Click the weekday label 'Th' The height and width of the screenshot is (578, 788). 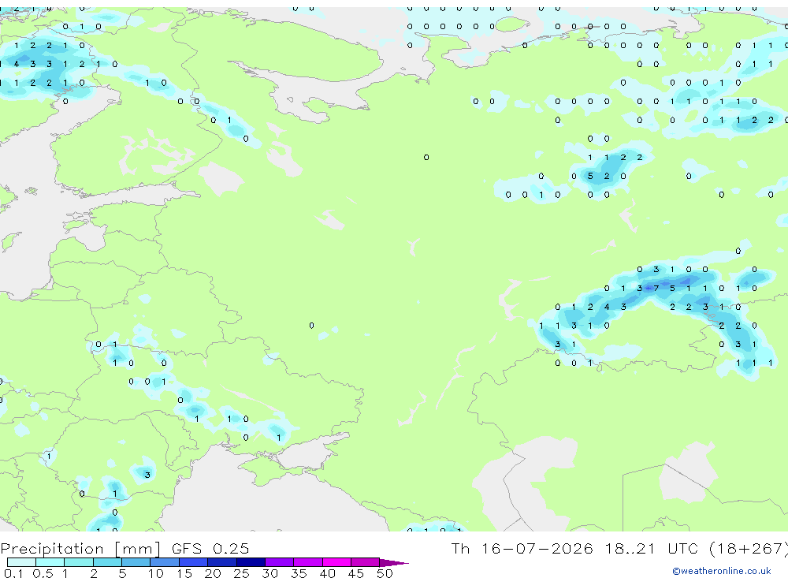(x=460, y=548)
